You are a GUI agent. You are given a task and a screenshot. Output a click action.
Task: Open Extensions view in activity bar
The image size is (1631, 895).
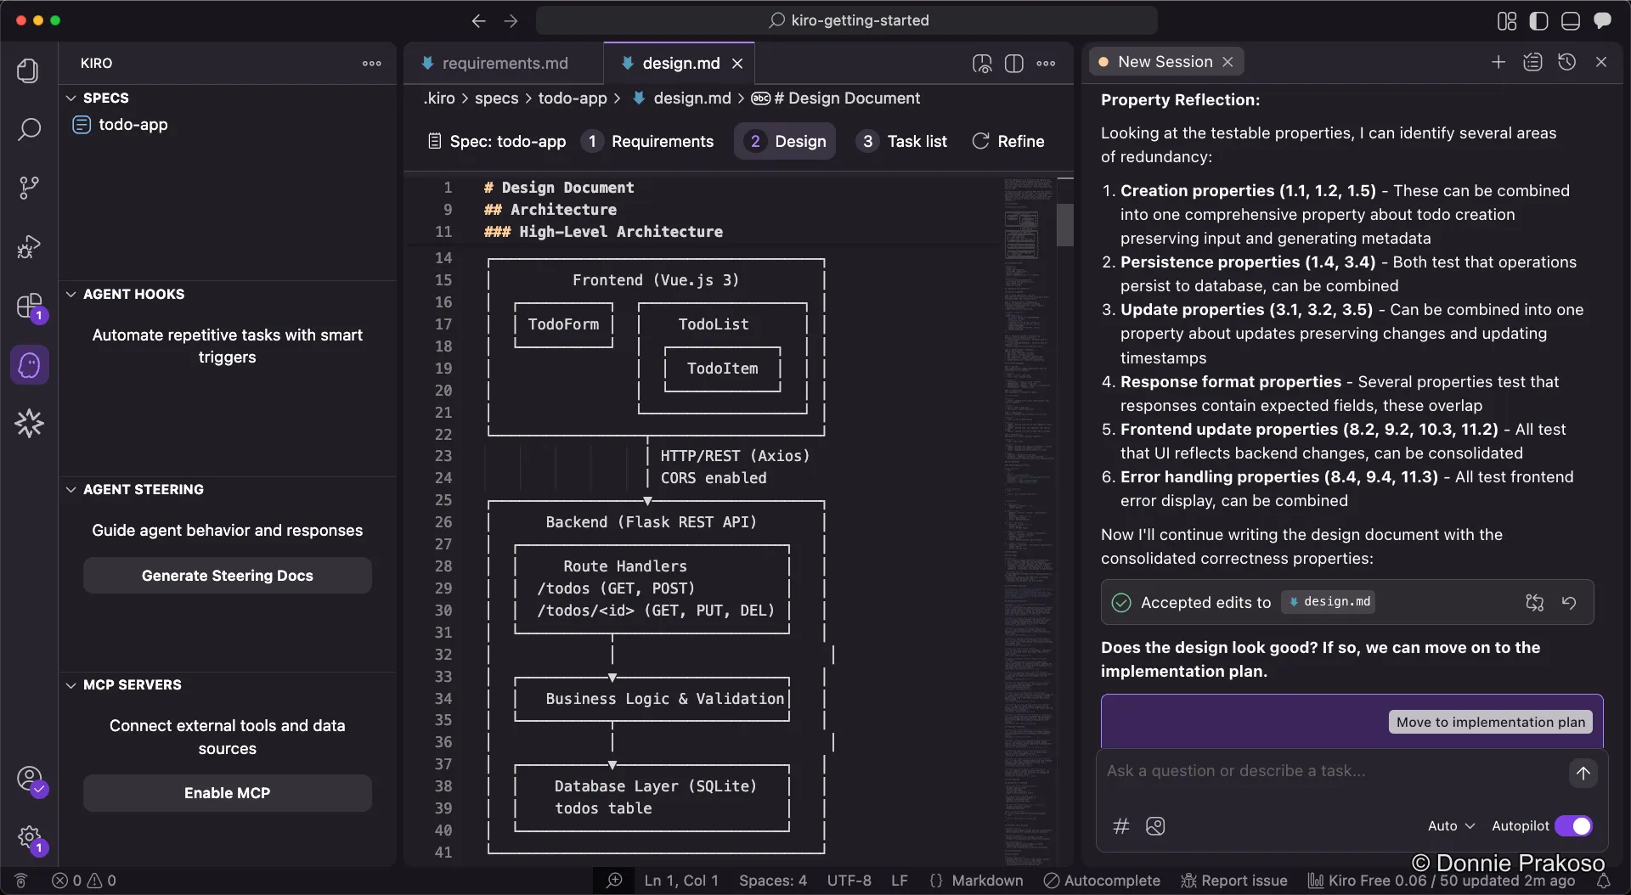[29, 306]
